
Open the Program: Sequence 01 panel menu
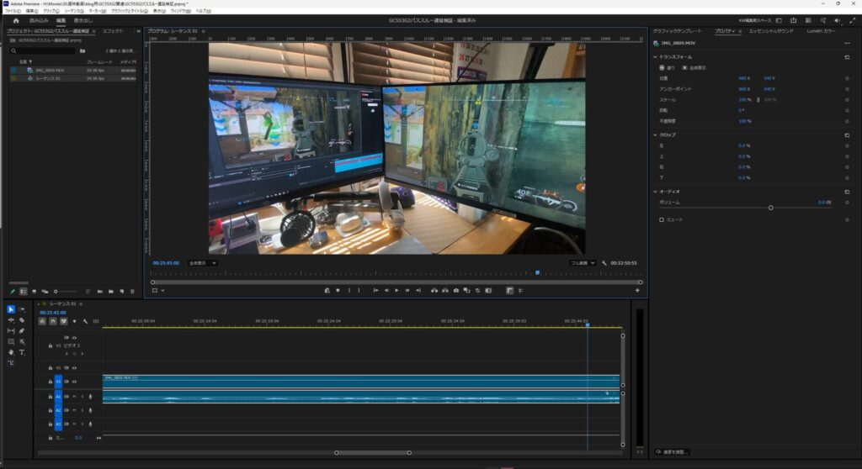point(204,31)
